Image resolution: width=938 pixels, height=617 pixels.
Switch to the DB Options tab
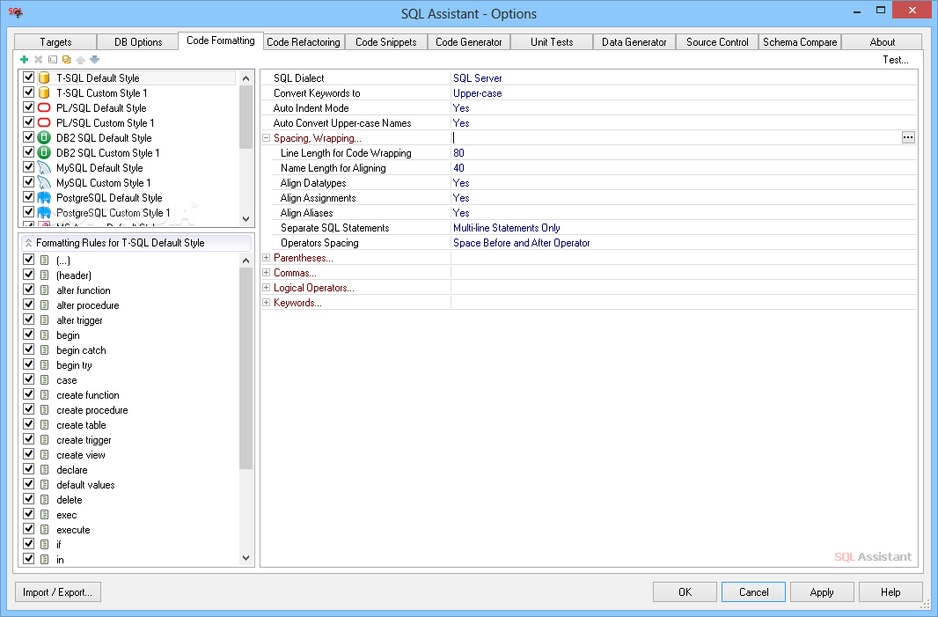click(138, 42)
